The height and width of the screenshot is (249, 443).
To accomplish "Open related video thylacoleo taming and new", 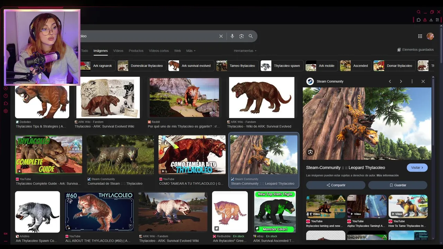I will click(326, 206).
